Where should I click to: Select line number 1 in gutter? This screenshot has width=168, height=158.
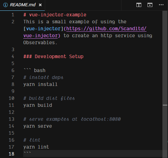tap(13, 15)
